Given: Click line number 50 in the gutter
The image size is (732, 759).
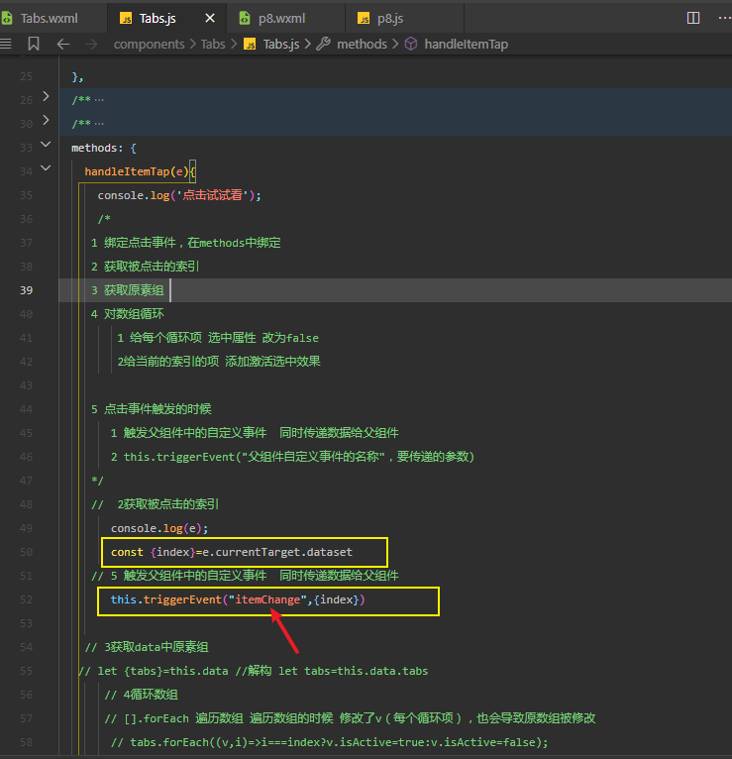Looking at the screenshot, I should click(26, 552).
